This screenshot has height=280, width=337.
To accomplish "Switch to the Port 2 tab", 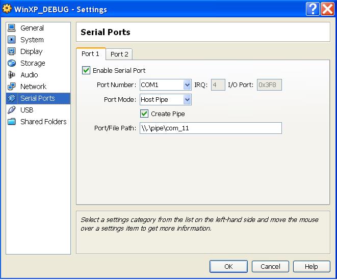I will 119,54.
